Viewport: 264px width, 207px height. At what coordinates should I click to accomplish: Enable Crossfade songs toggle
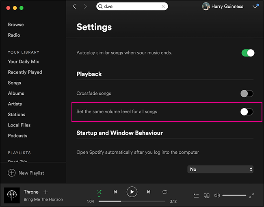[x=246, y=94]
